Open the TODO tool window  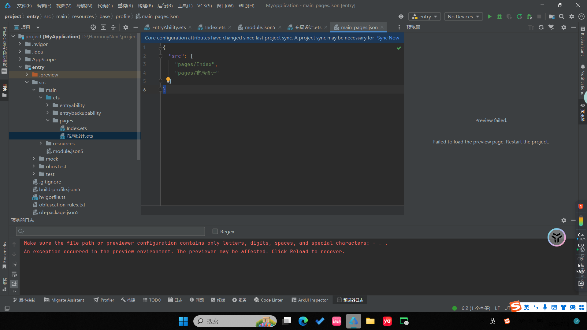(x=152, y=300)
